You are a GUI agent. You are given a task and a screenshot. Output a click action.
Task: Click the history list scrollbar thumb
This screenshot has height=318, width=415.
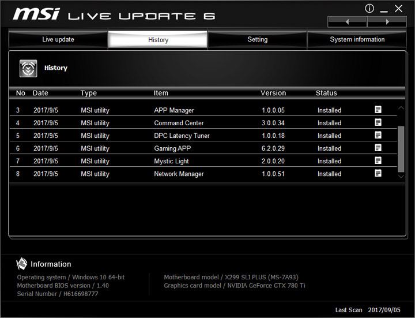401,149
